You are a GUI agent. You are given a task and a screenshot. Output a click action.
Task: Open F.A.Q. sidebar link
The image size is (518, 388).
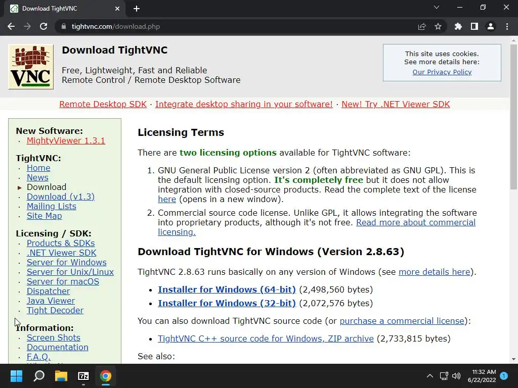pos(38,357)
